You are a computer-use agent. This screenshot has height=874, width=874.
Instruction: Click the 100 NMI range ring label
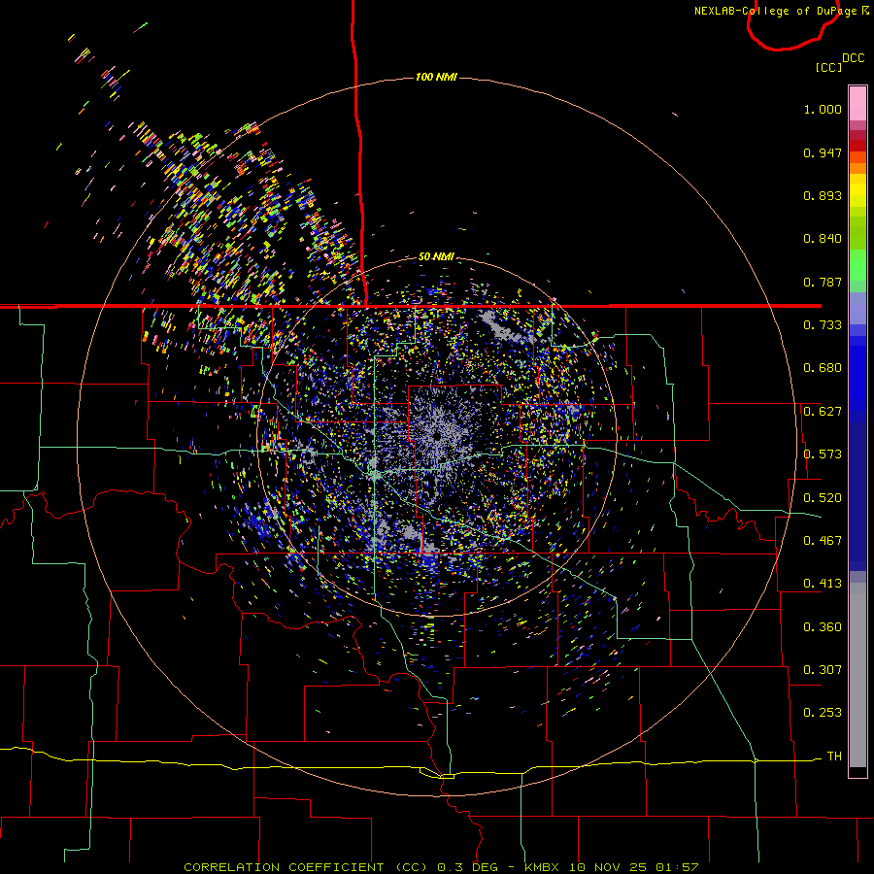pos(436,77)
